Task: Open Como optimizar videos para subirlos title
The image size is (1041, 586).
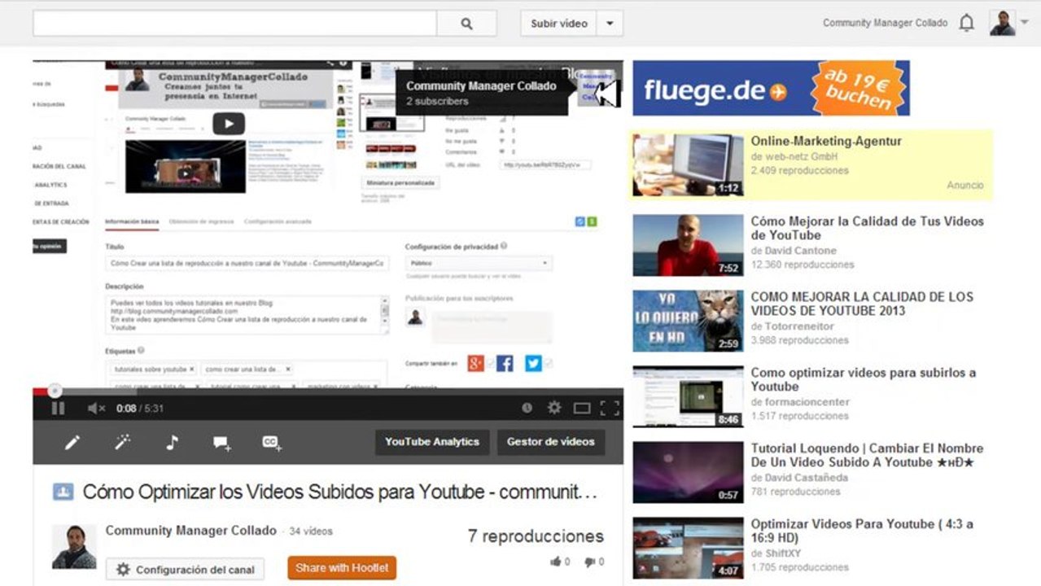Action: [x=863, y=379]
